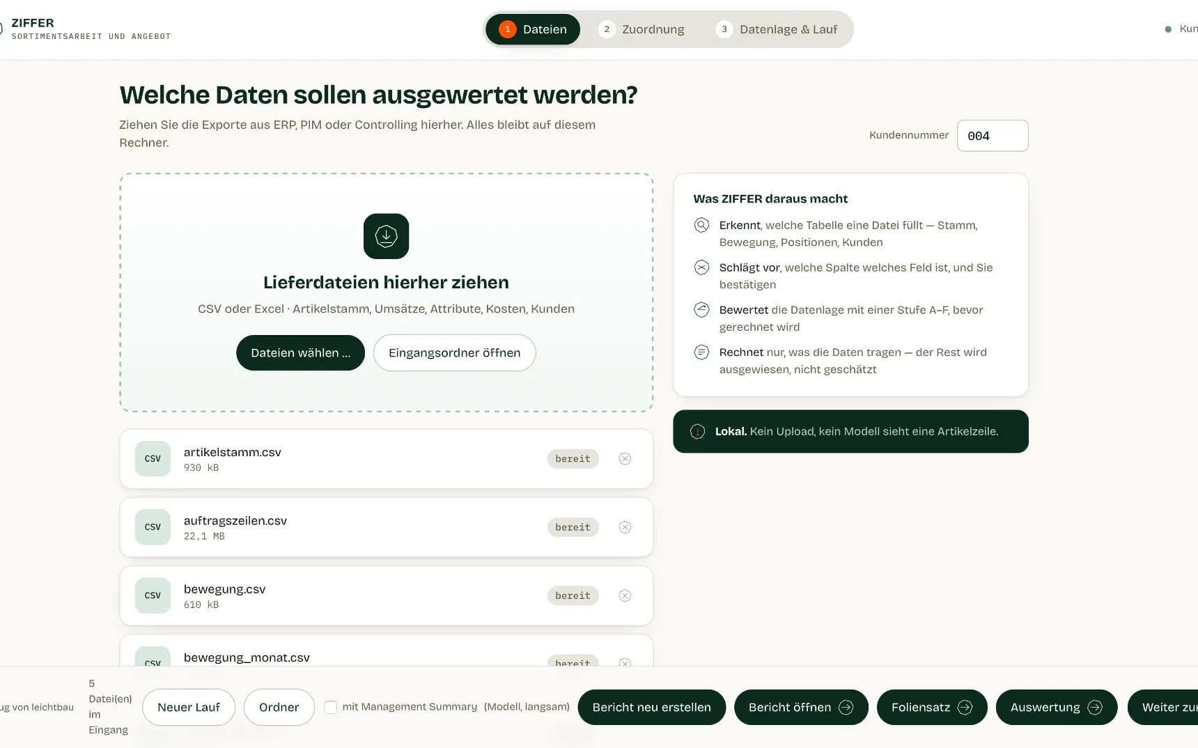Click the 5 Datei(en) im Eingang text
Viewport: 1198px width, 748px height.
[110, 707]
